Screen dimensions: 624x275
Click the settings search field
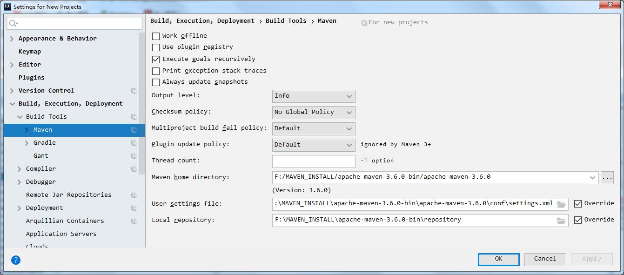coord(74,23)
